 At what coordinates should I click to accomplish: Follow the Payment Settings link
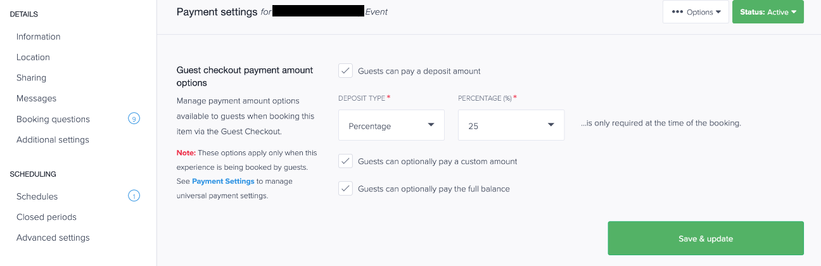(223, 181)
